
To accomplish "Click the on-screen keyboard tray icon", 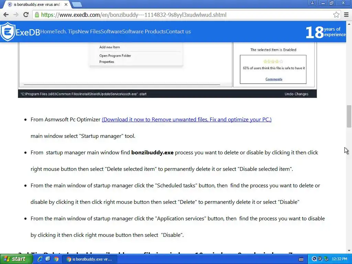I will coord(301,259).
